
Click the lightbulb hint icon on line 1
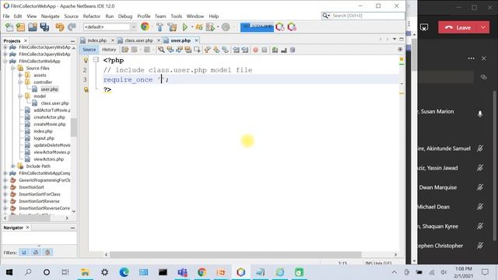point(86,60)
